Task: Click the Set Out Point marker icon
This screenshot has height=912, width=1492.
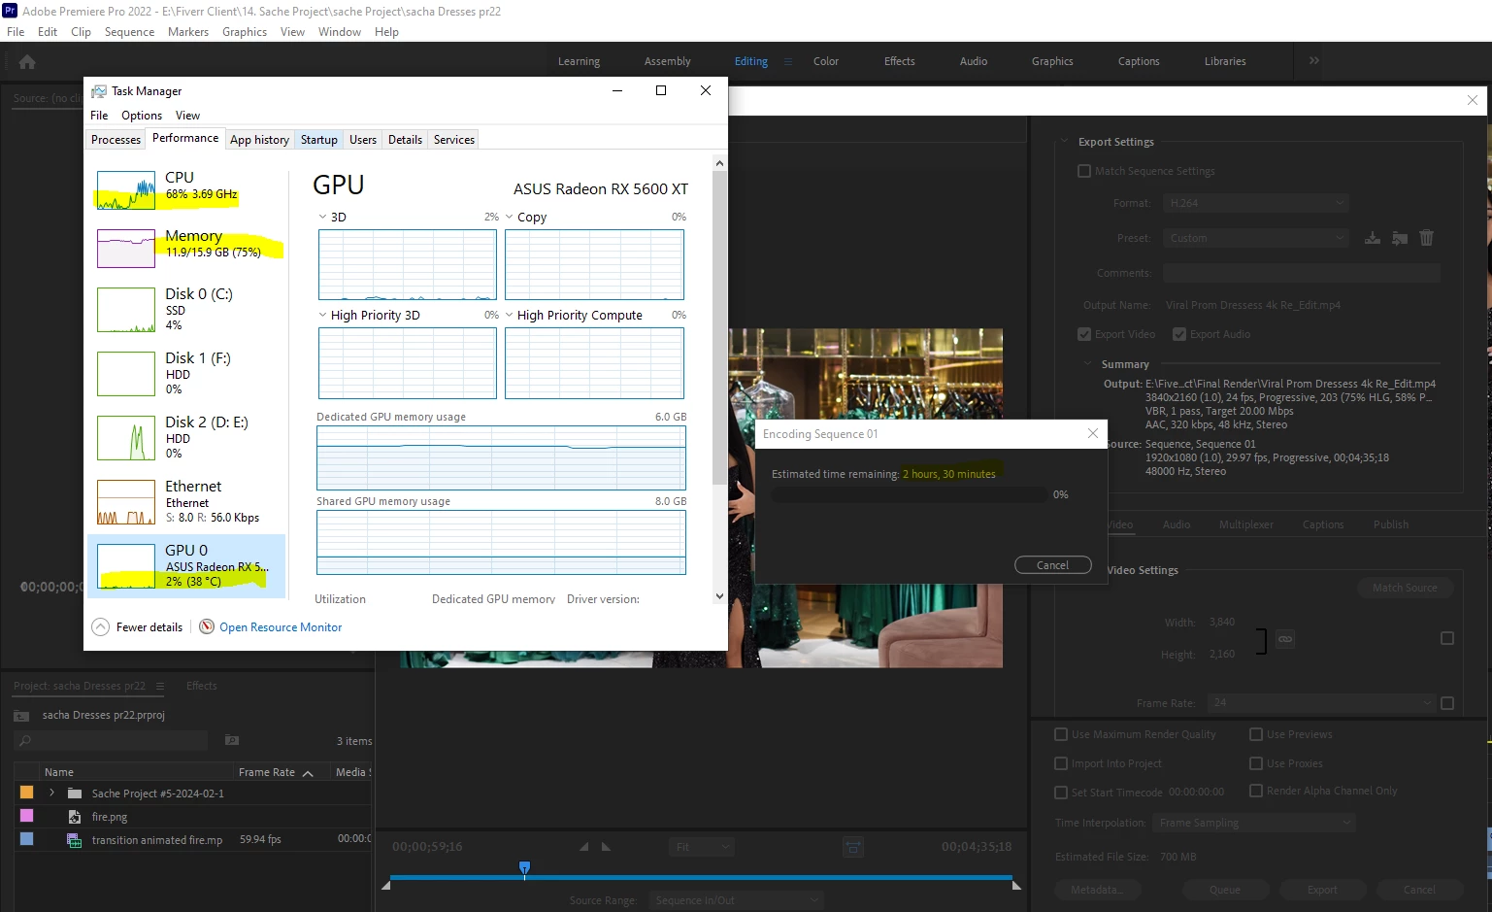Action: click(606, 847)
